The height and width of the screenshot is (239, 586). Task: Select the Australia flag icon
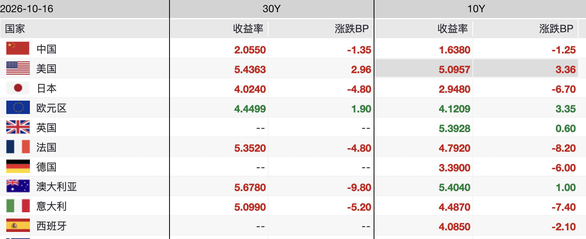[18, 186]
